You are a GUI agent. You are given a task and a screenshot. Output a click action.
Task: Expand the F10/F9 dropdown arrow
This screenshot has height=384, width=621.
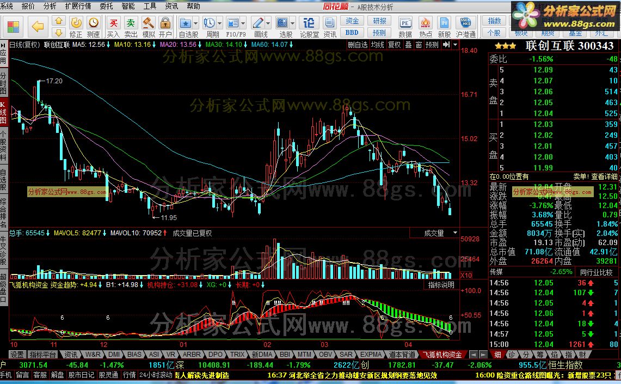(x=243, y=23)
